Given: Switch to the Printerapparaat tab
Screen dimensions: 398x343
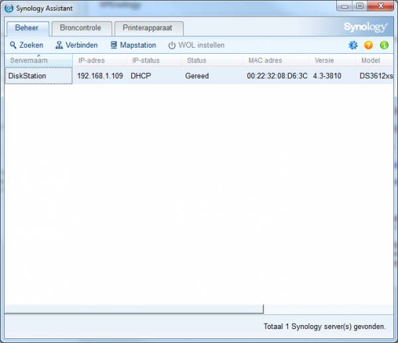Looking at the screenshot, I should tap(149, 28).
